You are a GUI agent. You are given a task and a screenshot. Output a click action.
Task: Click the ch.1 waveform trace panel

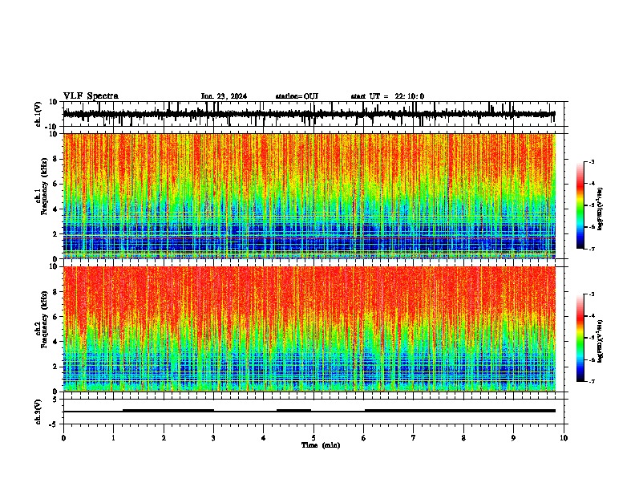(313, 114)
